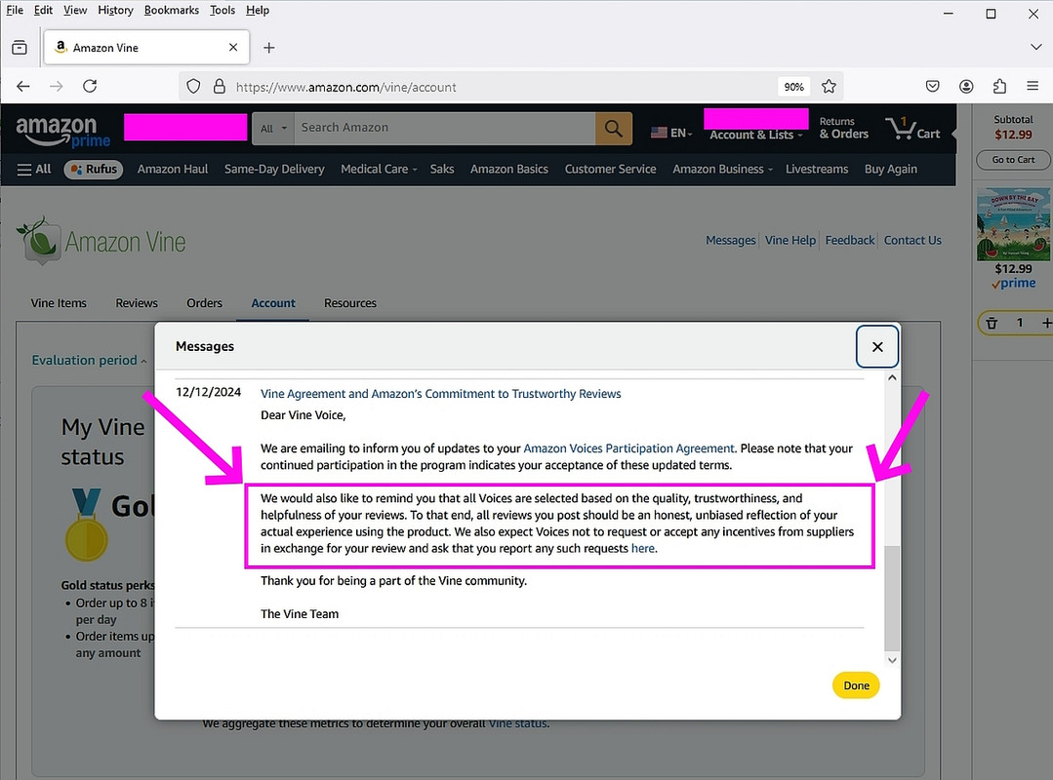Collapse the Evaluation period section
The image size is (1053, 780).
coord(89,360)
